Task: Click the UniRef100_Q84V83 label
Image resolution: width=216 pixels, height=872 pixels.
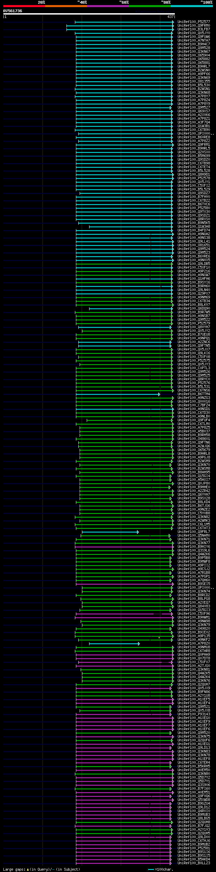Action: click(194, 606)
